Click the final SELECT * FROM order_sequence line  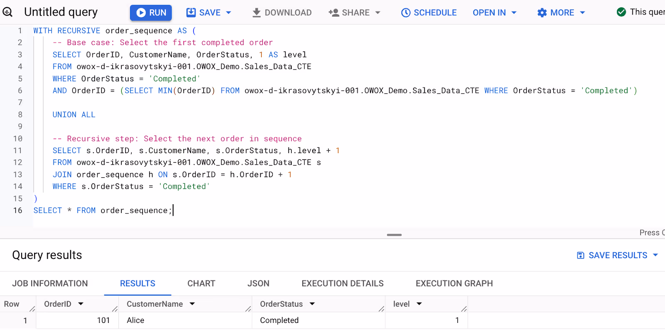(103, 210)
